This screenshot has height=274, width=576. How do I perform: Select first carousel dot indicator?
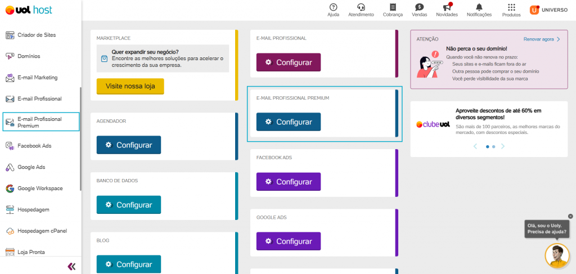488,146
